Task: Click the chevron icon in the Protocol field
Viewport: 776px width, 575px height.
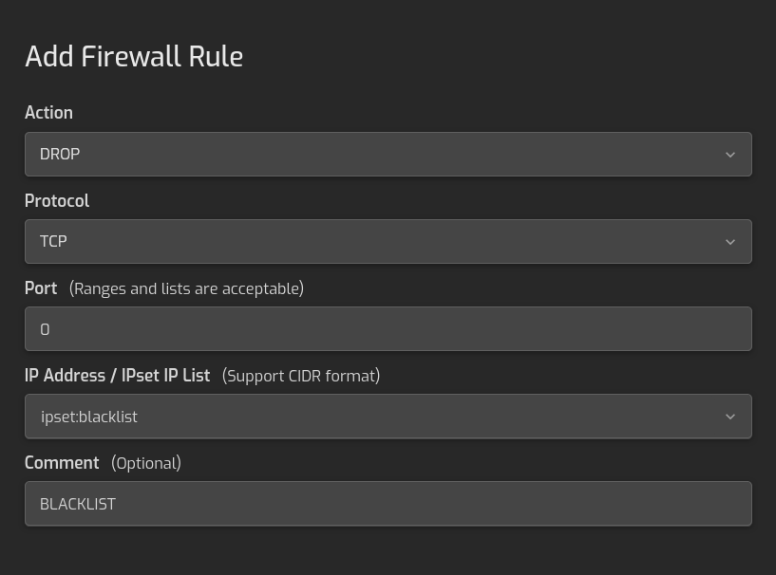Action: [730, 242]
